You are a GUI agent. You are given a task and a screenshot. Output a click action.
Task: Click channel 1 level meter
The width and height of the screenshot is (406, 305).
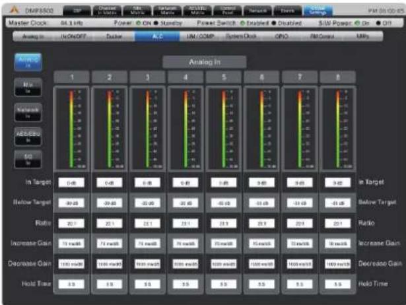tap(72, 129)
